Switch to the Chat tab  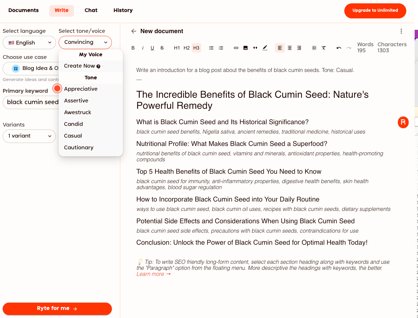tap(91, 10)
